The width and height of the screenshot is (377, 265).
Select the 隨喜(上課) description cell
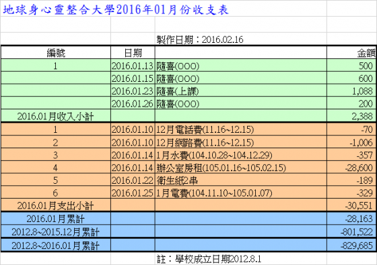click(x=241, y=91)
